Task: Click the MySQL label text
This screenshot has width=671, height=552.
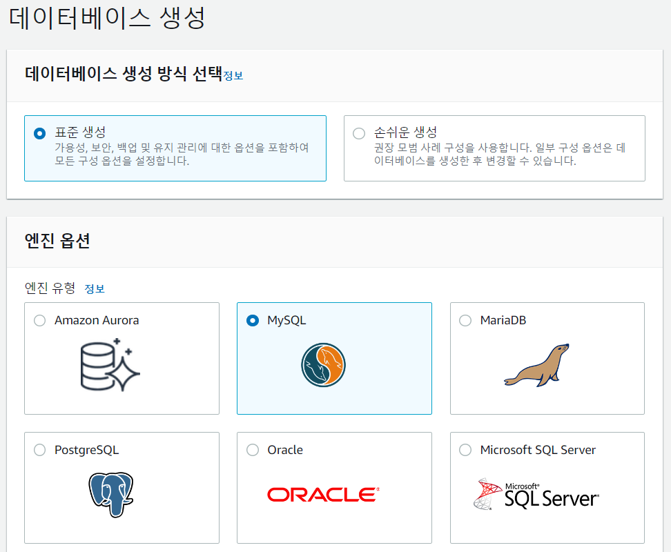Action: point(286,320)
